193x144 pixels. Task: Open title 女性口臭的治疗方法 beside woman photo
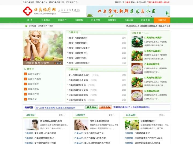pyautogui.click(x=100, y=121)
